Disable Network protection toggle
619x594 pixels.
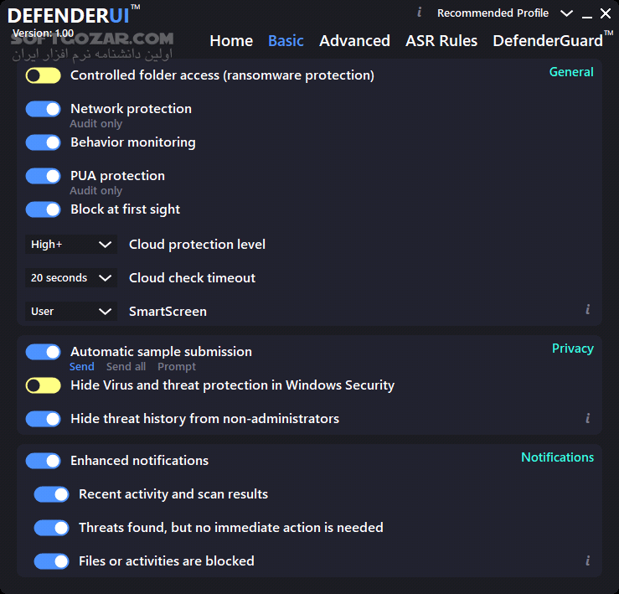pyautogui.click(x=43, y=109)
